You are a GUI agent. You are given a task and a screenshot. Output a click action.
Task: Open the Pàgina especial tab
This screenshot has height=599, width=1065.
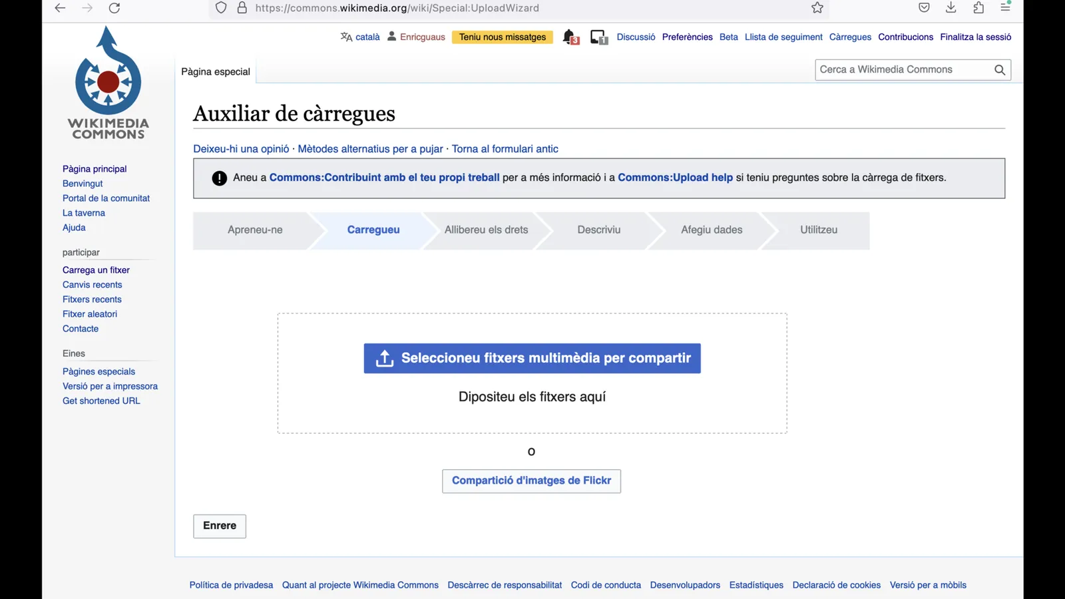pos(216,72)
